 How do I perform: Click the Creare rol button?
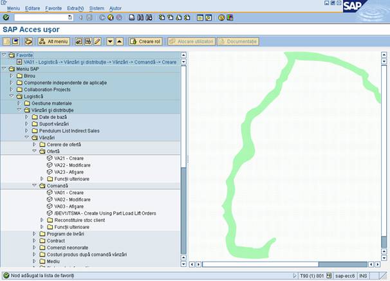coord(145,42)
